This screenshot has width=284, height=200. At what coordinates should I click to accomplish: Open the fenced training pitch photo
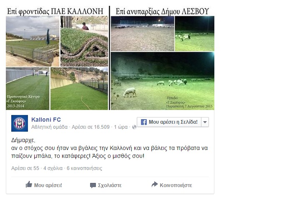point(33,41)
